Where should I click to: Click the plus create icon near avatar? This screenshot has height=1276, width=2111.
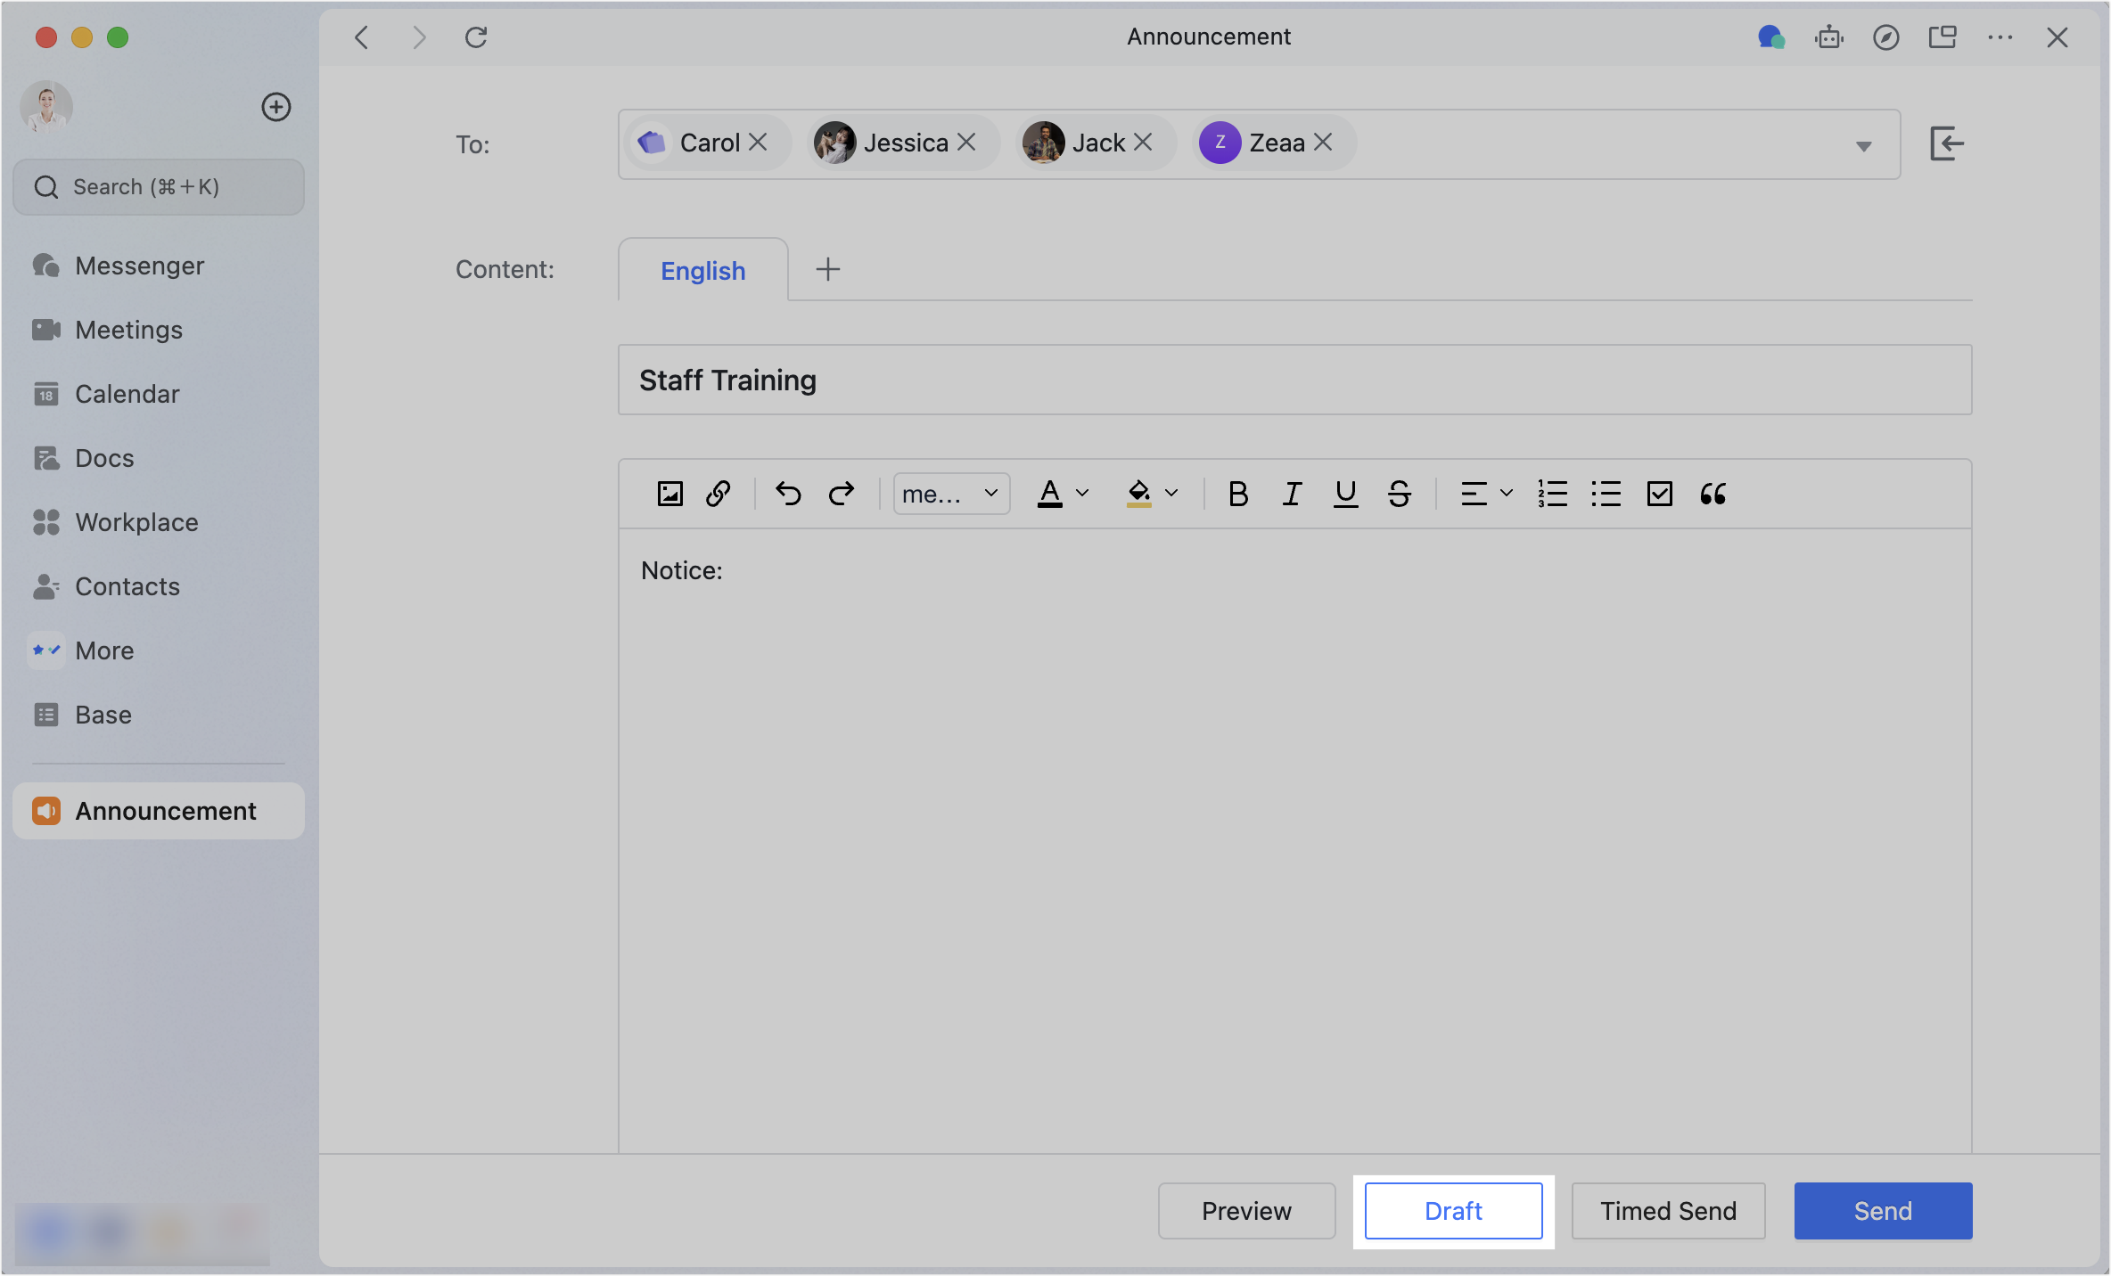point(276,107)
